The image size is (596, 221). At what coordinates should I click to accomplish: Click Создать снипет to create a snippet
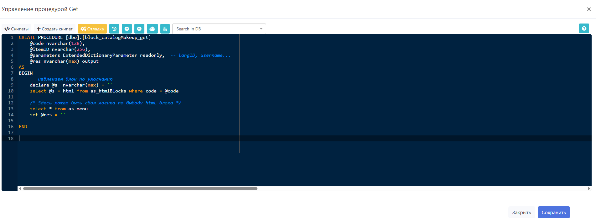pyautogui.click(x=54, y=29)
